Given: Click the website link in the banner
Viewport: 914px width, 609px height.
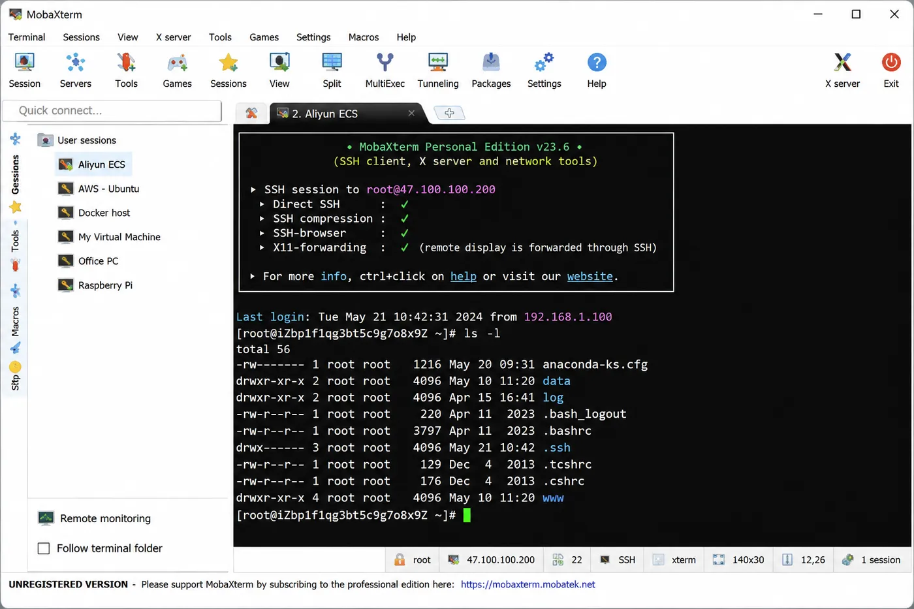Looking at the screenshot, I should coord(590,276).
